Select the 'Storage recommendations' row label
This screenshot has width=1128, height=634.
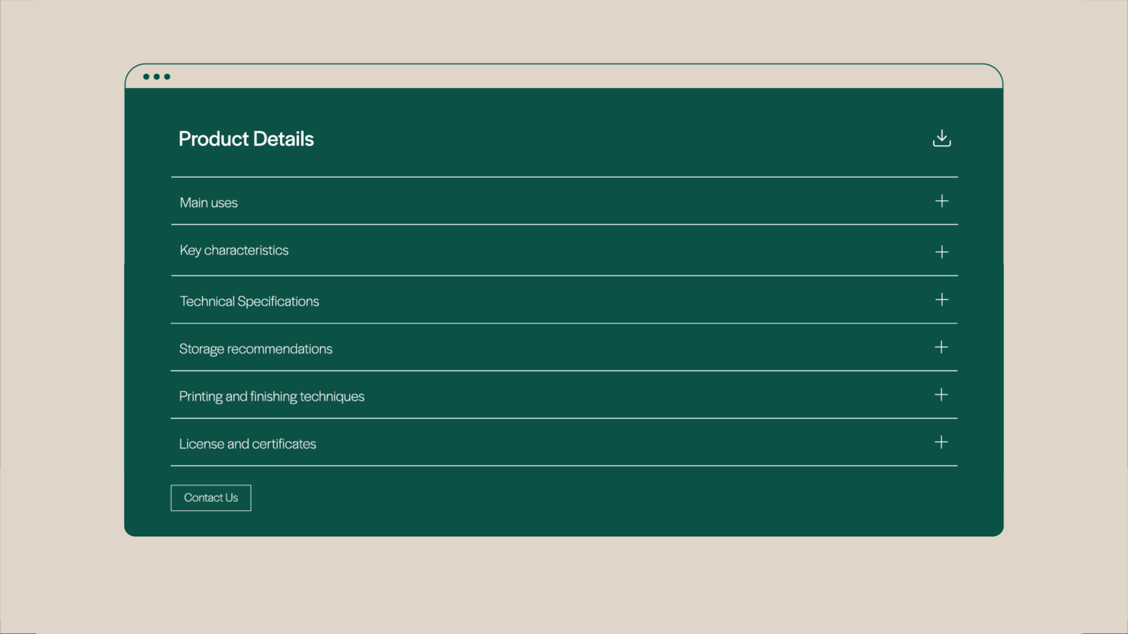[x=256, y=349]
